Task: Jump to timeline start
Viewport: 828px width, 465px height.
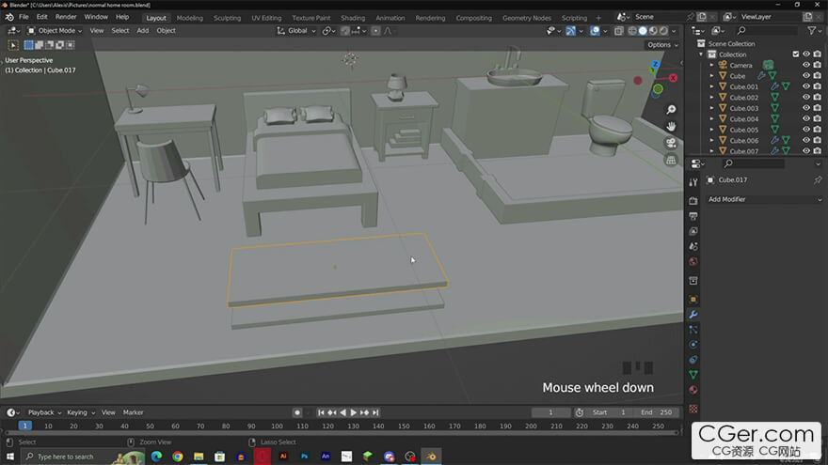Action: pos(321,412)
